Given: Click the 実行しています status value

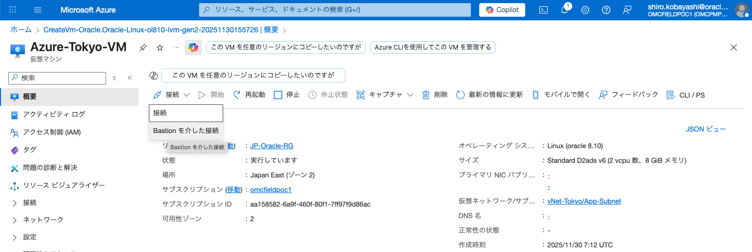Looking at the screenshot, I should (x=274, y=160).
